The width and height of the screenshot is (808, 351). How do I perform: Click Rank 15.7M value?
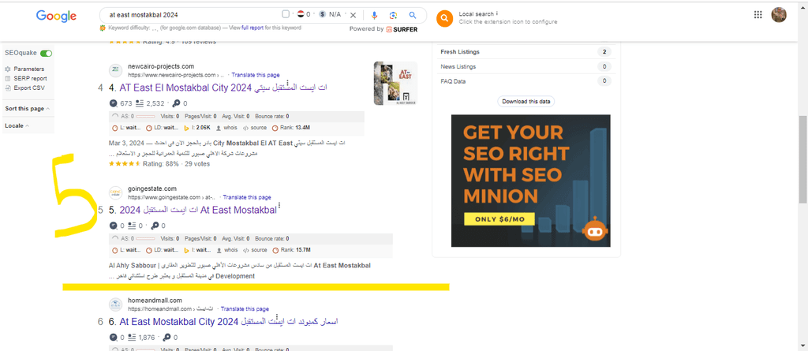pyautogui.click(x=290, y=250)
